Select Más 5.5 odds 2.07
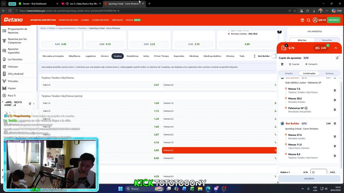Image resolution: width=344 pixels, height=193 pixels. 101,85
